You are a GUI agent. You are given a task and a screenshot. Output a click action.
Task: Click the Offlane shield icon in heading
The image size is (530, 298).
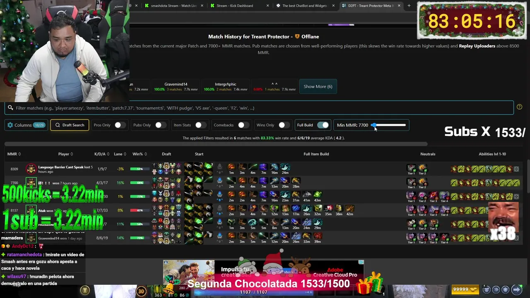tap(297, 36)
